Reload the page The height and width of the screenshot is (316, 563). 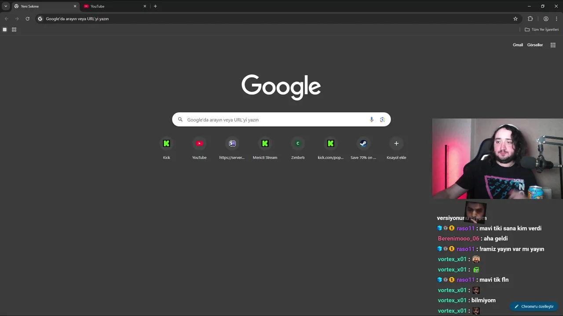[27, 19]
